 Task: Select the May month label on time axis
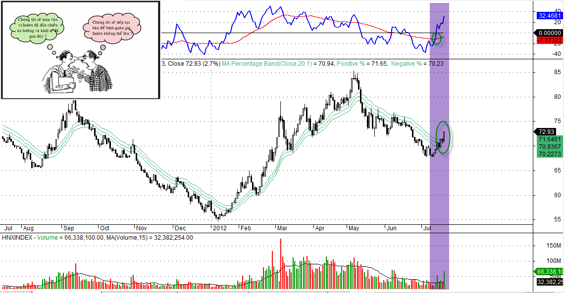pos(354,228)
